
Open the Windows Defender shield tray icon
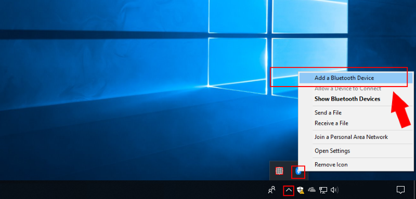tap(300, 190)
